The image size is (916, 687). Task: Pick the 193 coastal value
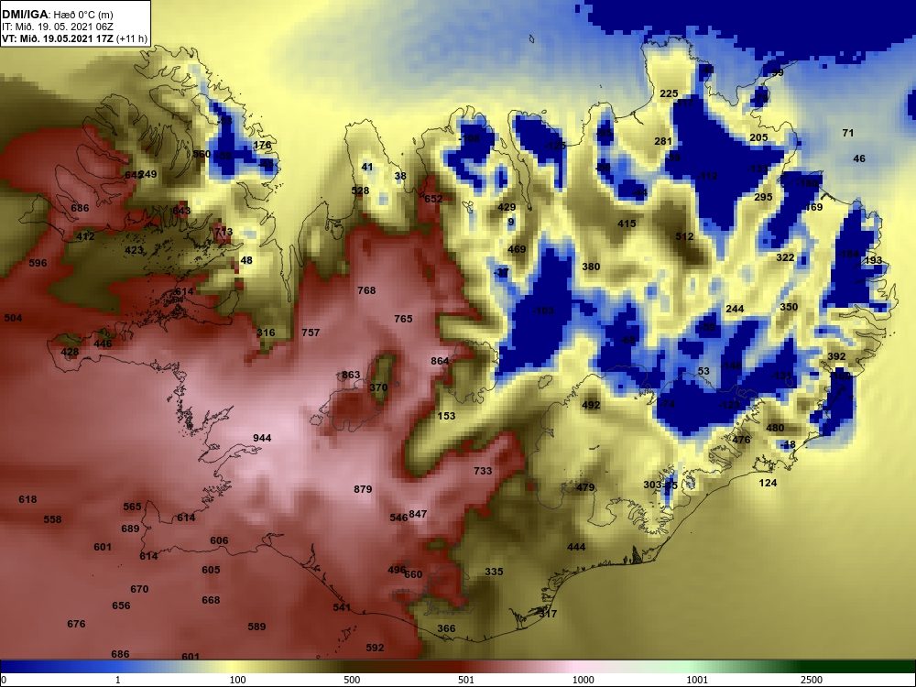(x=873, y=260)
